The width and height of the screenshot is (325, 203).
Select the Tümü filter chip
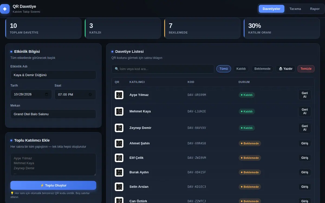click(x=224, y=69)
